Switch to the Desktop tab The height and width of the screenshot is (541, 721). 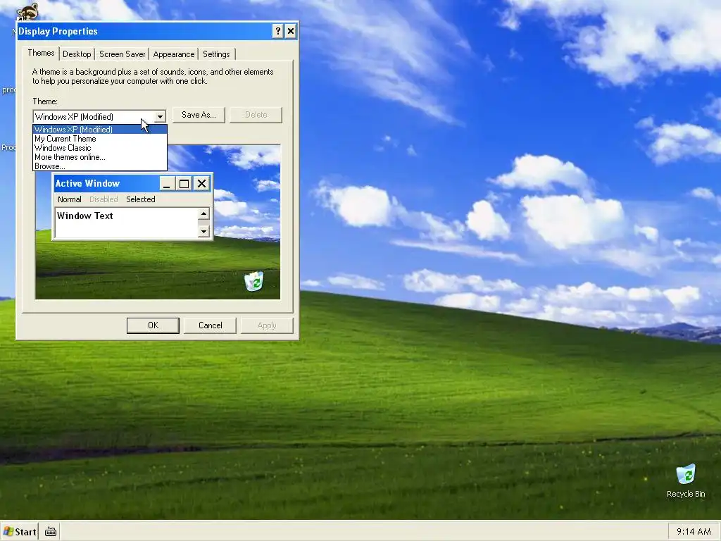click(x=77, y=54)
